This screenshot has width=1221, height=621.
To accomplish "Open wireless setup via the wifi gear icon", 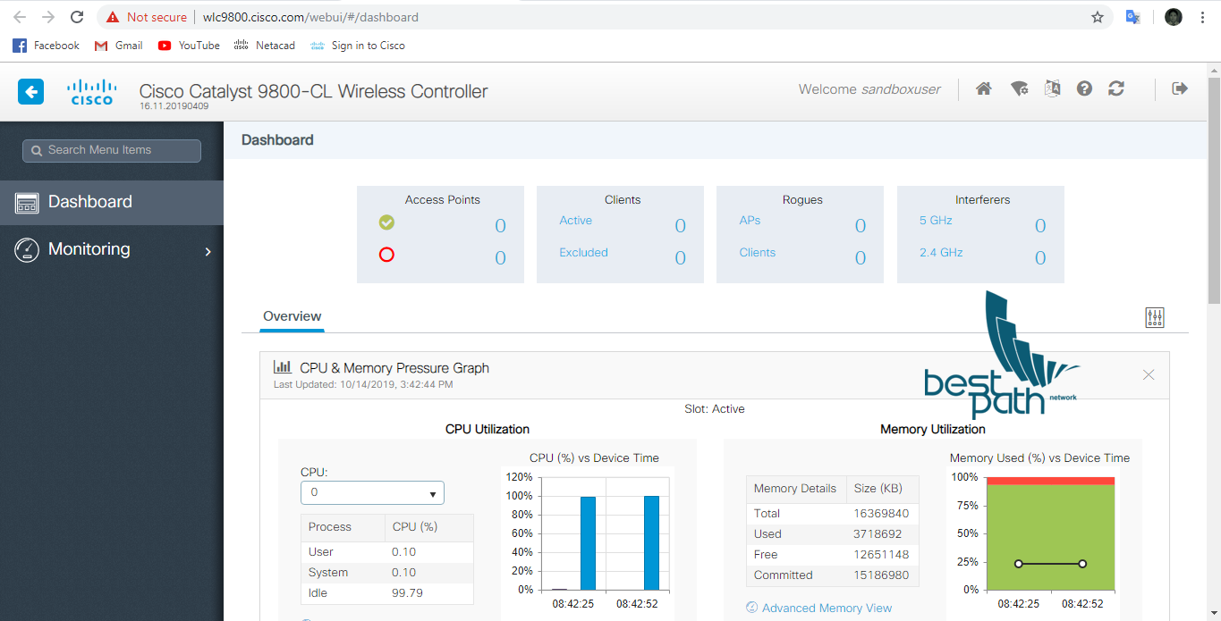I will coord(1019,88).
